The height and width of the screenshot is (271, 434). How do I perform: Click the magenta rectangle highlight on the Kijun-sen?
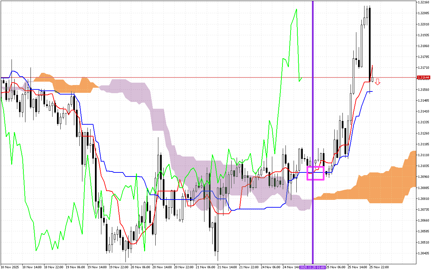316,172
